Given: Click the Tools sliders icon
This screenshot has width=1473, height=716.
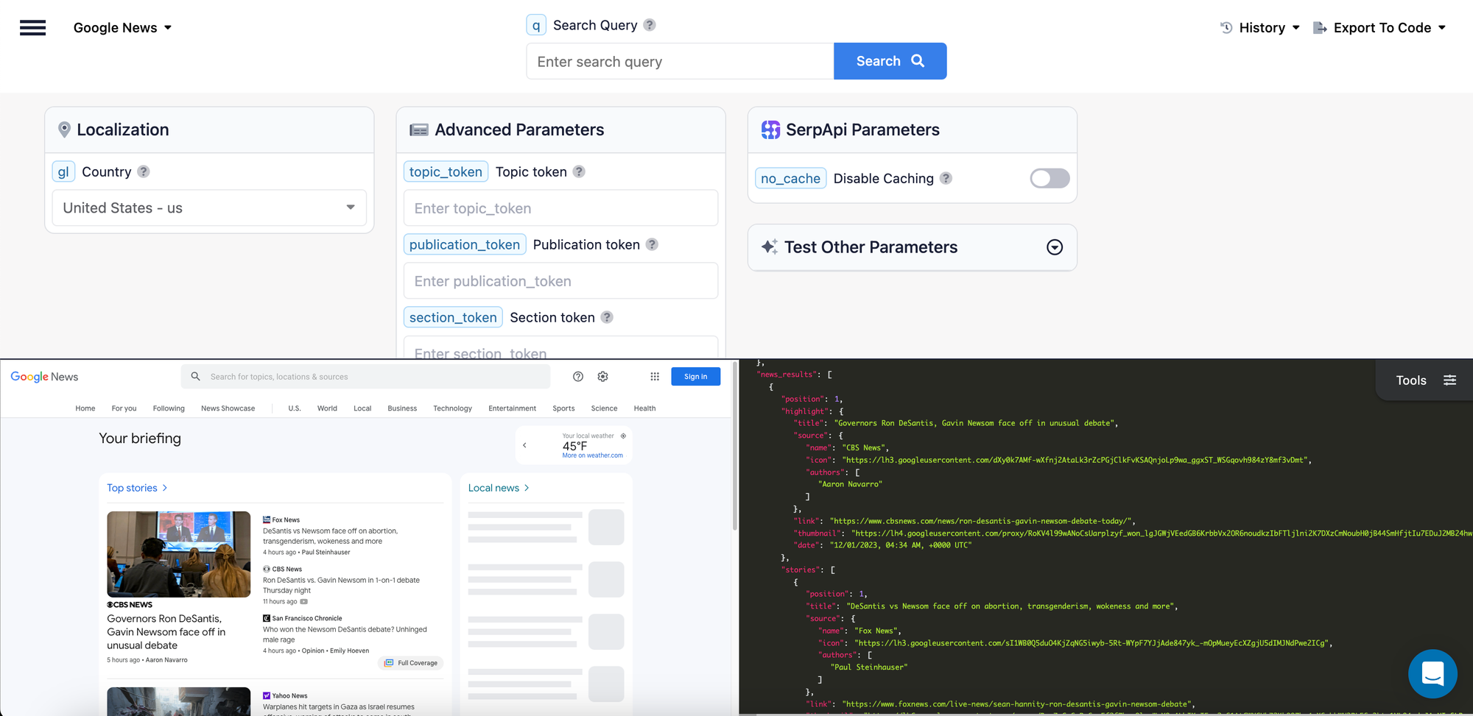Looking at the screenshot, I should (1449, 380).
